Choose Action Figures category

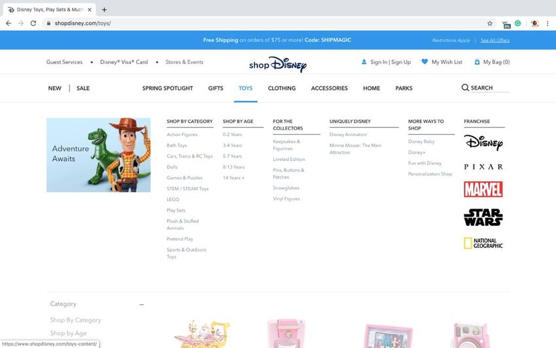click(x=182, y=135)
